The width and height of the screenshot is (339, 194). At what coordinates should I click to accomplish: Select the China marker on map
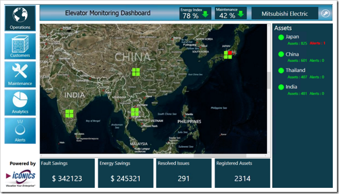coord(136,72)
